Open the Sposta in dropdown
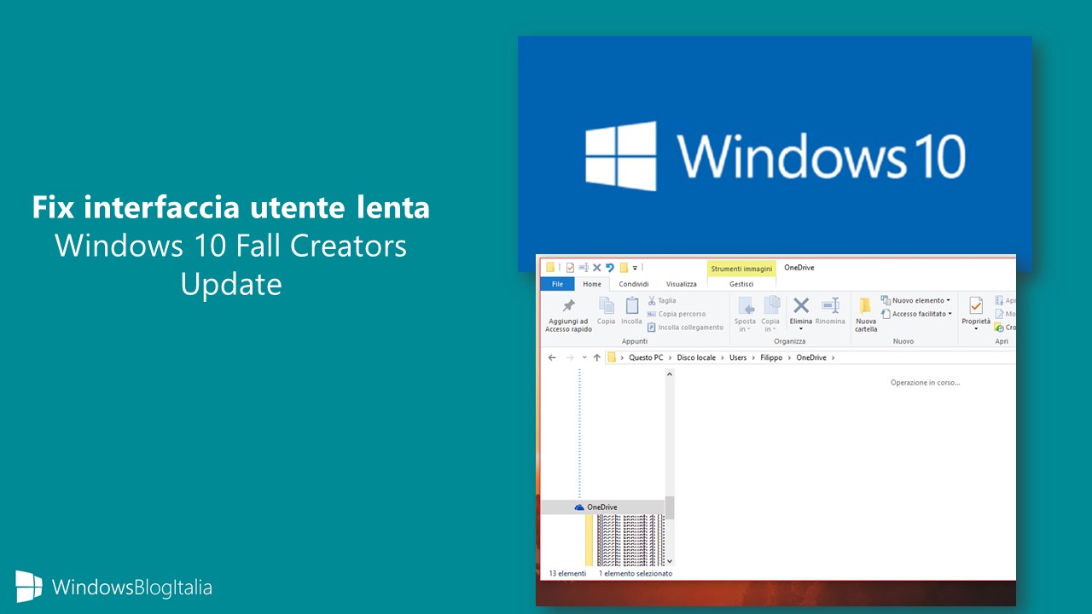The height and width of the screenshot is (614, 1092). (746, 315)
